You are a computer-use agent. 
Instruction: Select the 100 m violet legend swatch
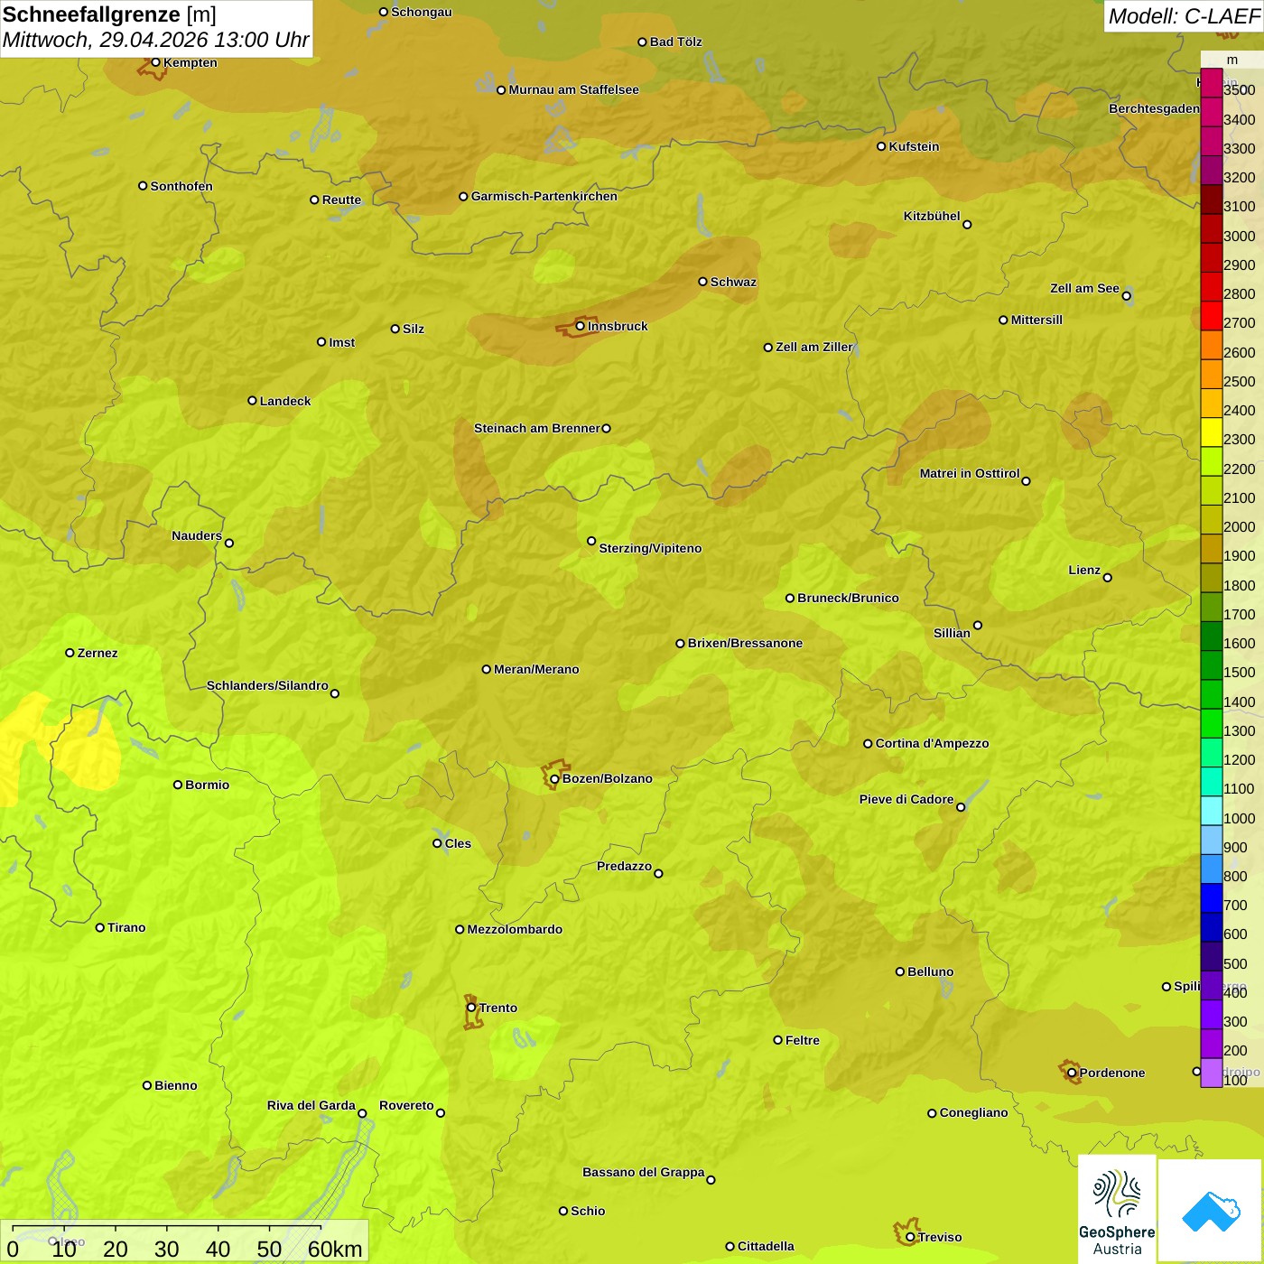point(1212,1073)
